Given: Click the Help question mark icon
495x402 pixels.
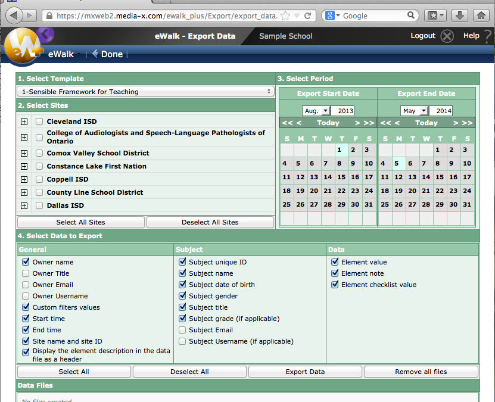Looking at the screenshot, I should (488, 36).
